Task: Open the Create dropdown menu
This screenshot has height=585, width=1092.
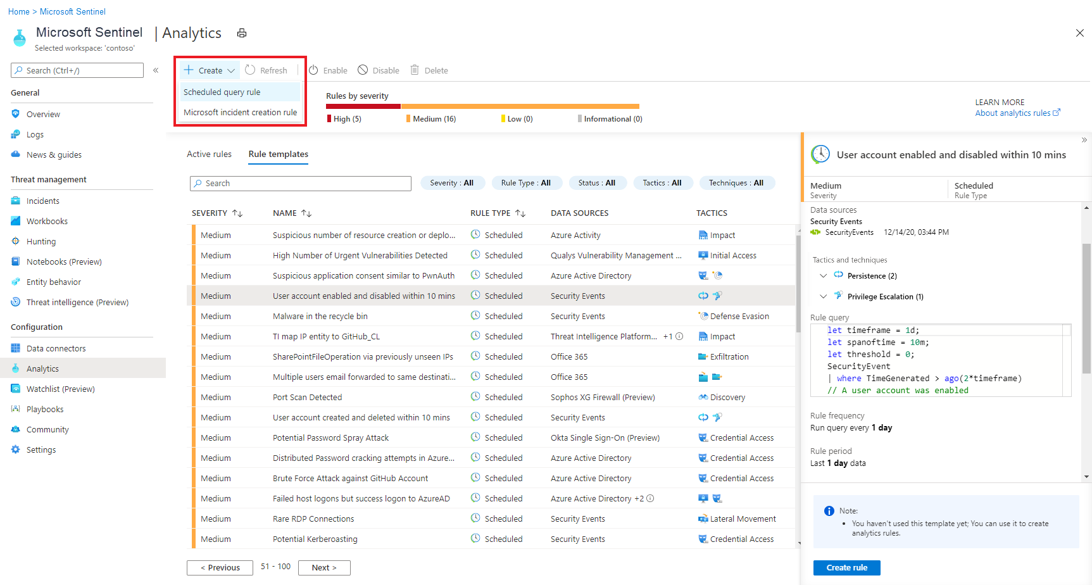Action: (x=210, y=70)
